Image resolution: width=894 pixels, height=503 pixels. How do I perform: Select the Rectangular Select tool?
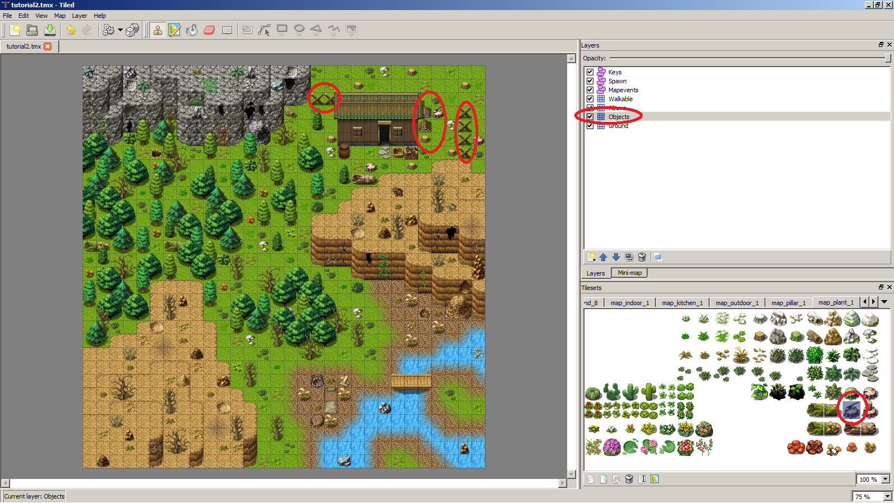pos(227,30)
